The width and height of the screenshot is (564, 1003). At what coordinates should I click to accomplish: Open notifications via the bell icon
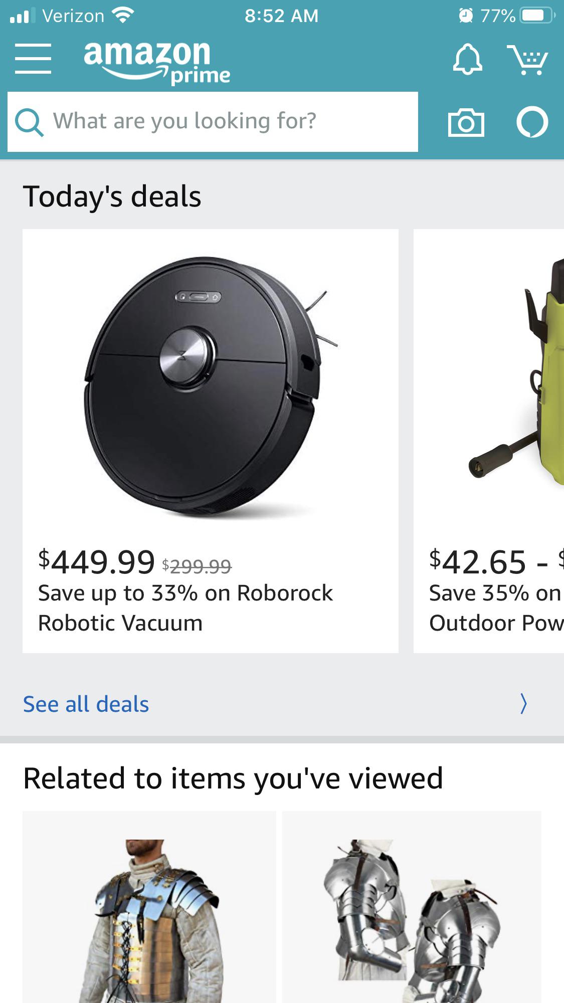click(466, 60)
